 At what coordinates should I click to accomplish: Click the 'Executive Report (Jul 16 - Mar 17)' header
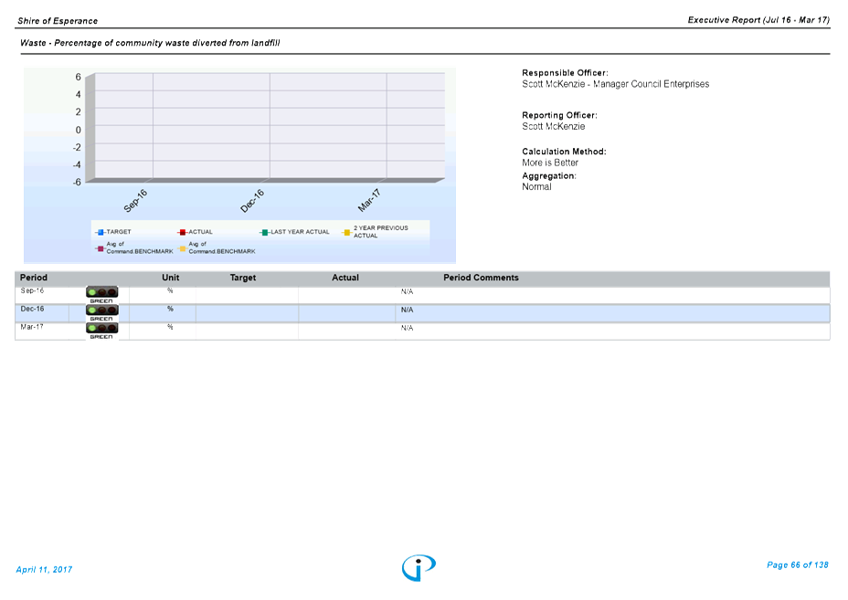[758, 20]
